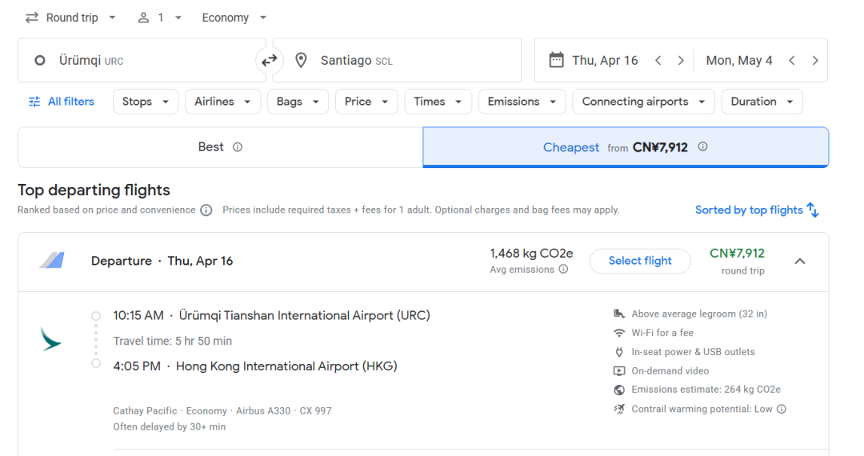Go to previous departure date
864x456 pixels.
(658, 61)
